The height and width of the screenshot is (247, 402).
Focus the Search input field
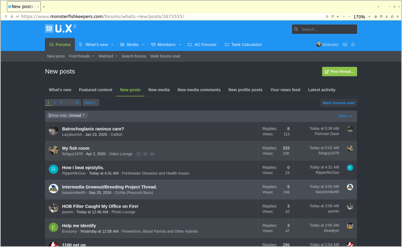point(327,29)
